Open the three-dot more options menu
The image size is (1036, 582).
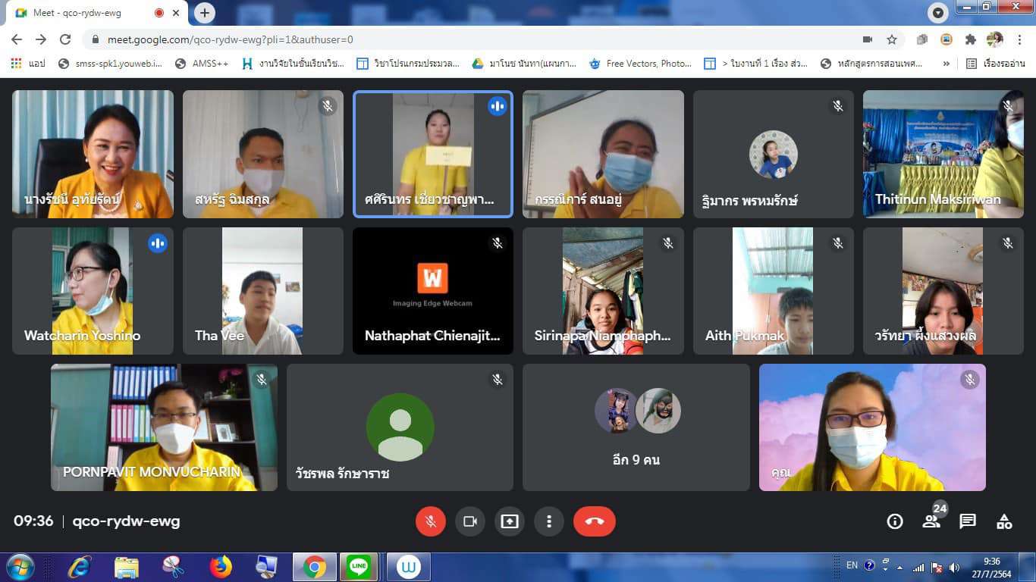pos(548,521)
